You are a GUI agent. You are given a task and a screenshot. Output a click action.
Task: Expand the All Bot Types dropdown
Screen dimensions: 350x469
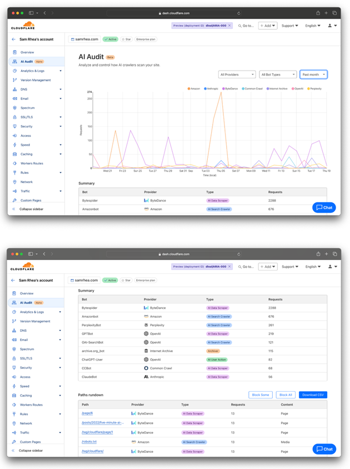coord(278,74)
